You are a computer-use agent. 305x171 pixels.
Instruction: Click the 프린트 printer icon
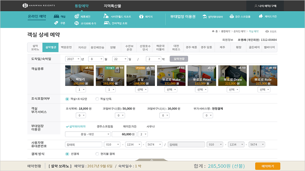(267, 32)
